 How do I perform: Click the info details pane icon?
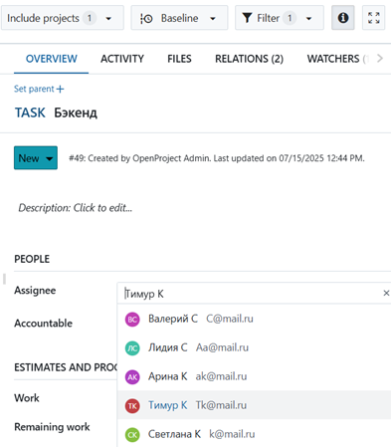(343, 18)
